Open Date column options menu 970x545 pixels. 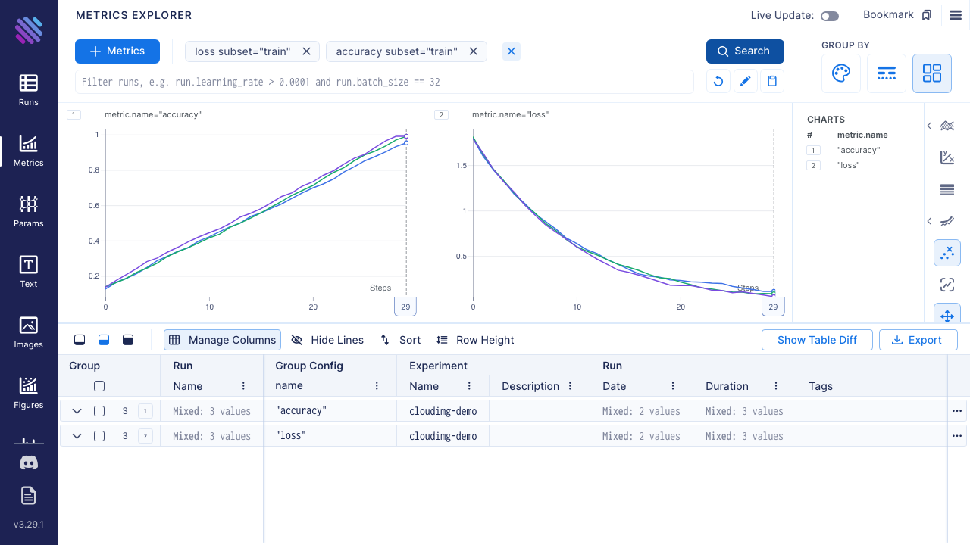click(x=673, y=386)
